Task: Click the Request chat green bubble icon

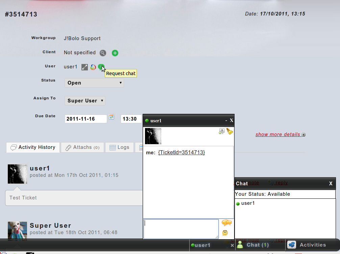Action: 101,67
